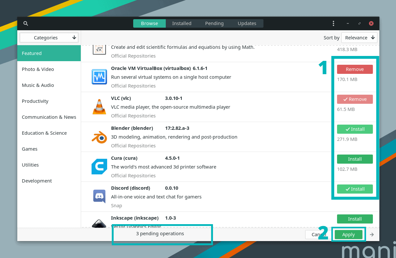Toggle Discord install with the checked Install button
396x258 pixels.
(355, 189)
